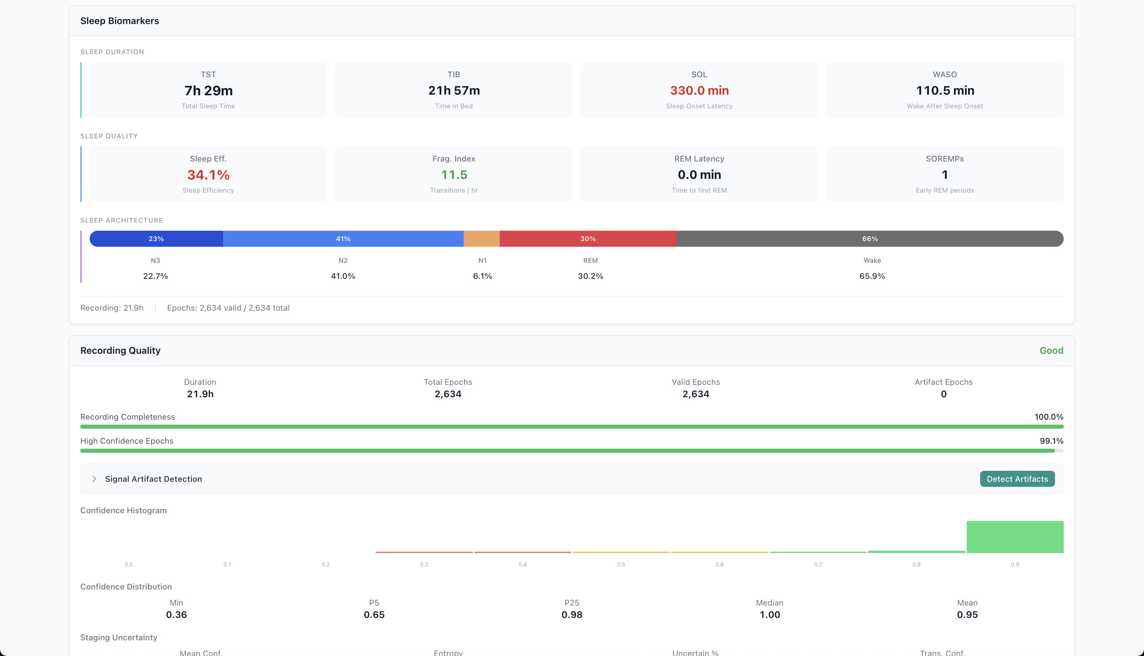Click the Detect Artifacts button
1144x656 pixels.
pos(1017,479)
